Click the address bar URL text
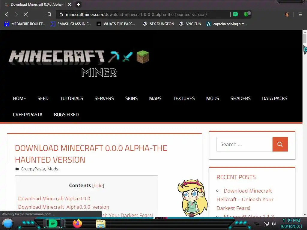The height and width of the screenshot is (230, 307). 136,14
